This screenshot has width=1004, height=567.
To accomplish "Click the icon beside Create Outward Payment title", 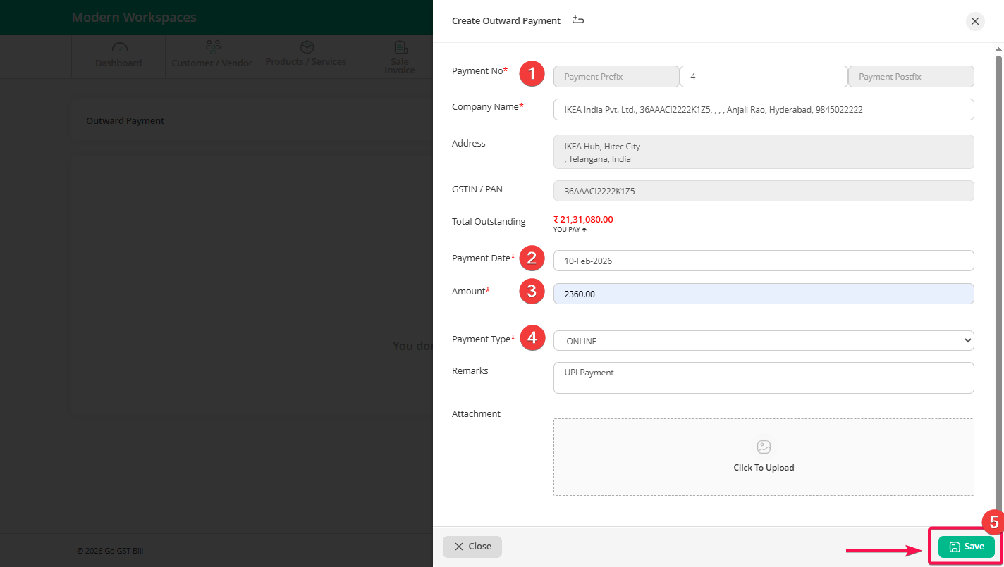I will tap(578, 20).
